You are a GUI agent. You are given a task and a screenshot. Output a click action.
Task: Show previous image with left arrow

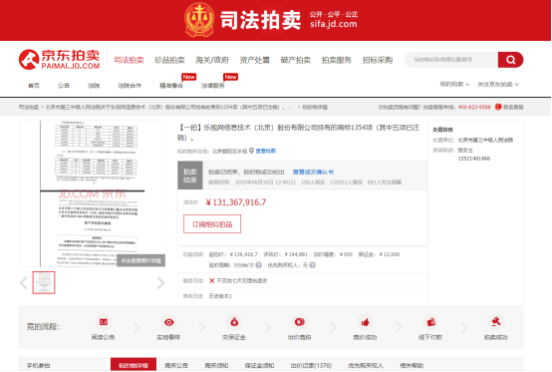(24, 282)
